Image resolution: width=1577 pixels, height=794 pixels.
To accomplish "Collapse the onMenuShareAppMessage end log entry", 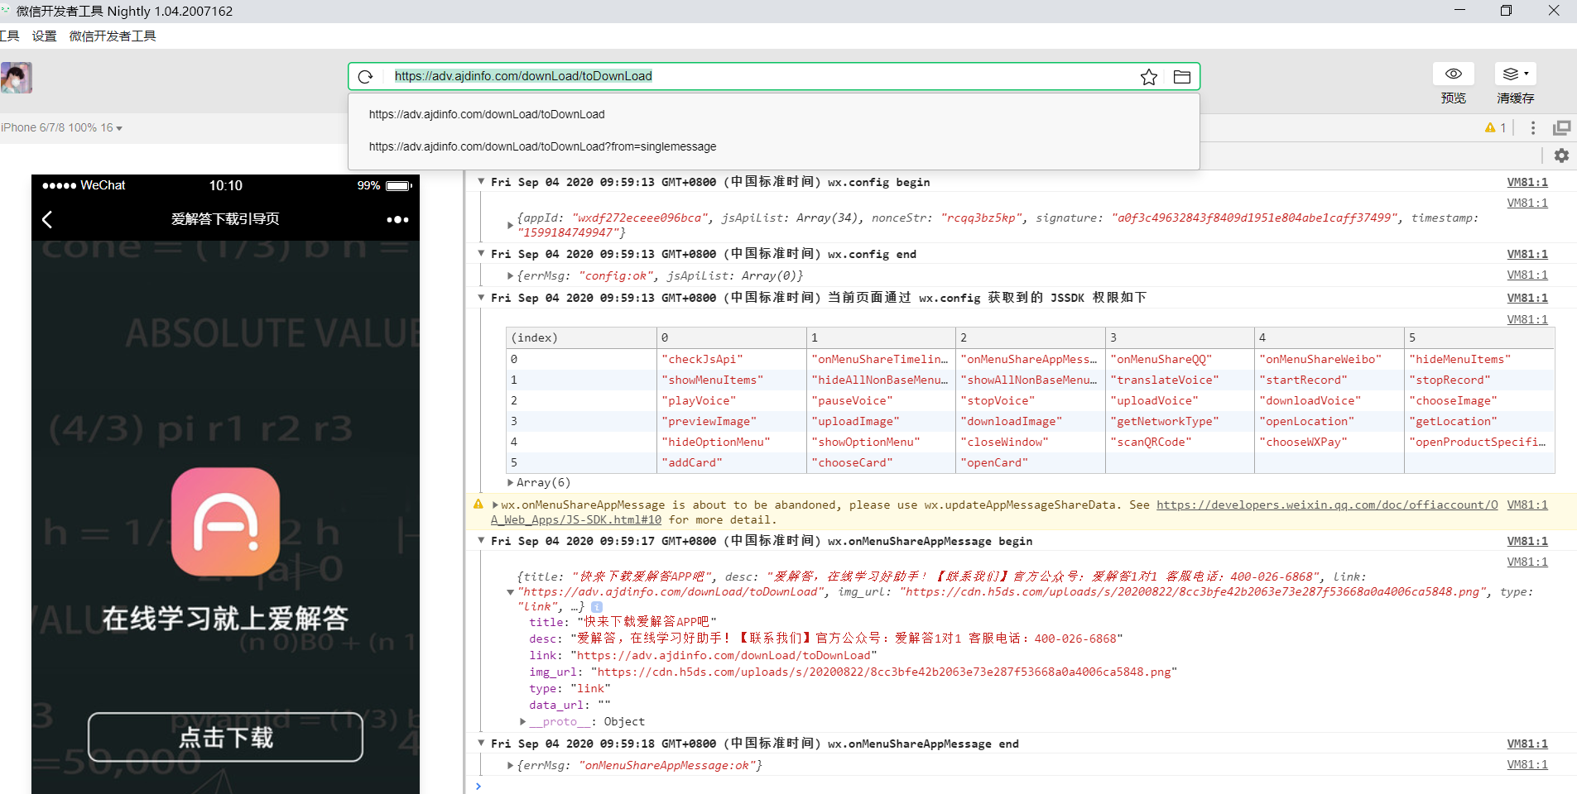I will [x=481, y=744].
